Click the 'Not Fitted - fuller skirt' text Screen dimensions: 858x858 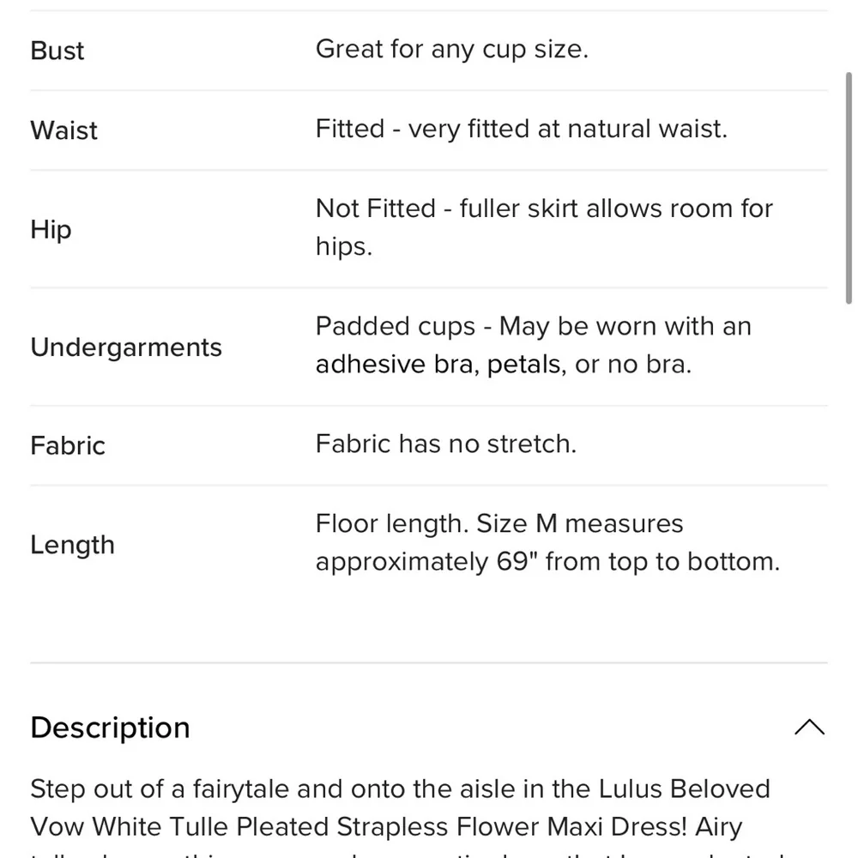(544, 208)
